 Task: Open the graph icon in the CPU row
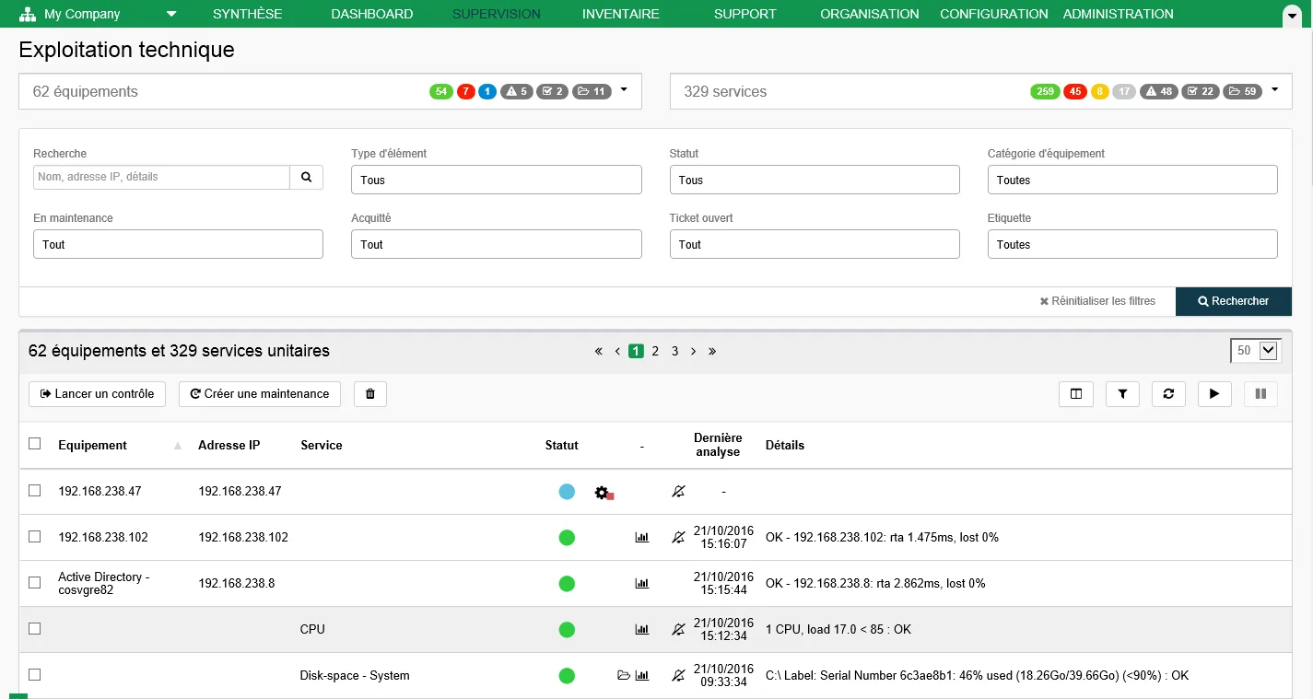(642, 630)
